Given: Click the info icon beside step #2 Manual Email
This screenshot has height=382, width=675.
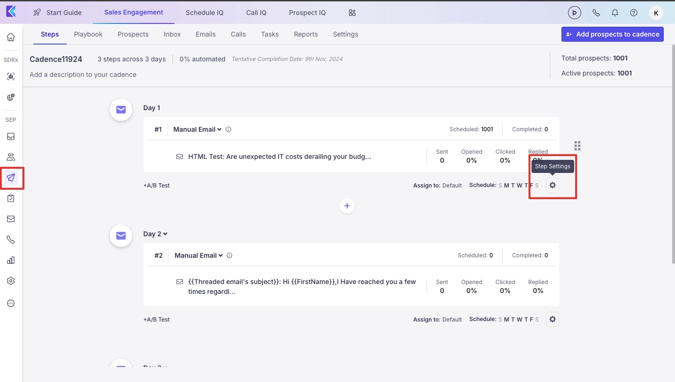Looking at the screenshot, I should point(230,255).
